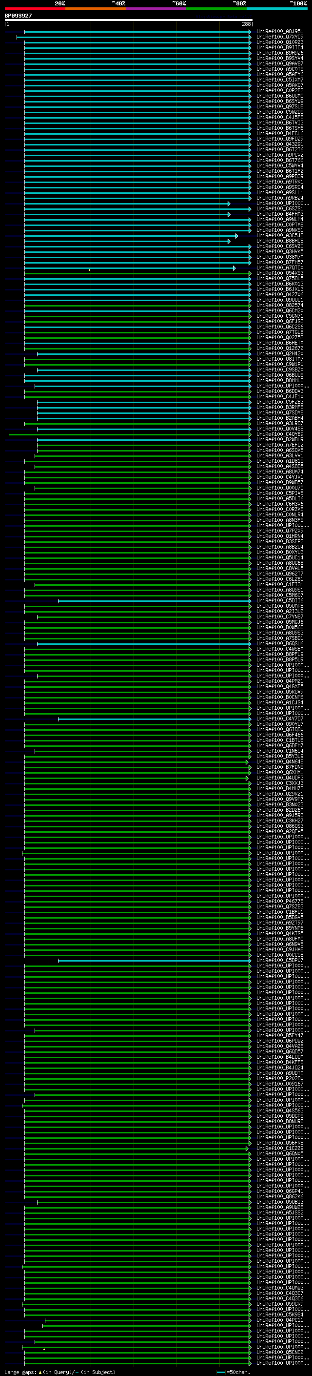
Task: Click the cyan ~100% identity legend segment
Action: (x=277, y=9)
